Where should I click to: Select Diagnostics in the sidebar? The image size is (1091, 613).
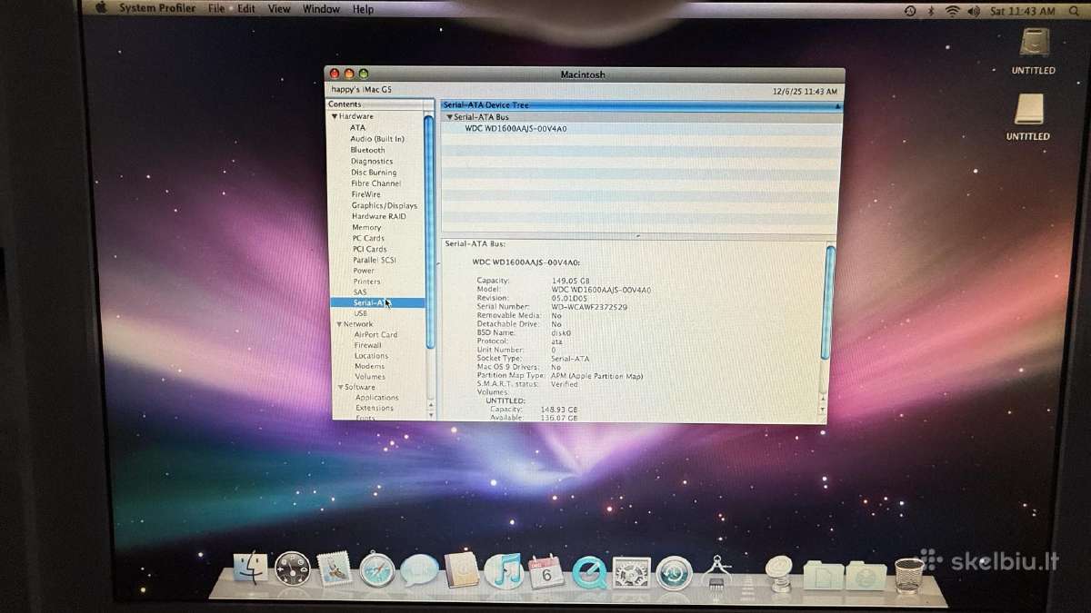tap(372, 161)
